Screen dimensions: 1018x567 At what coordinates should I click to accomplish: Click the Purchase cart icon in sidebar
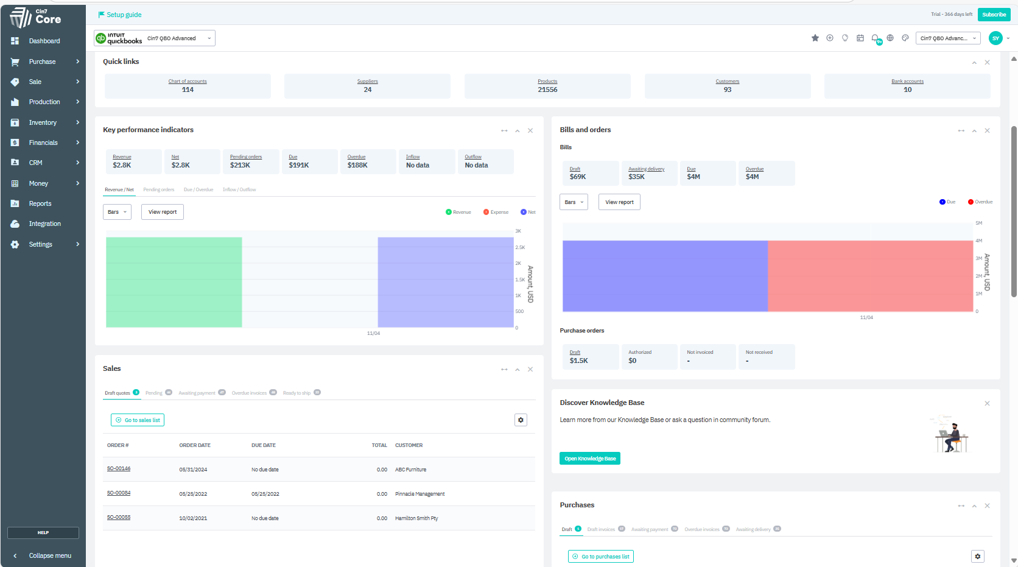tap(15, 62)
